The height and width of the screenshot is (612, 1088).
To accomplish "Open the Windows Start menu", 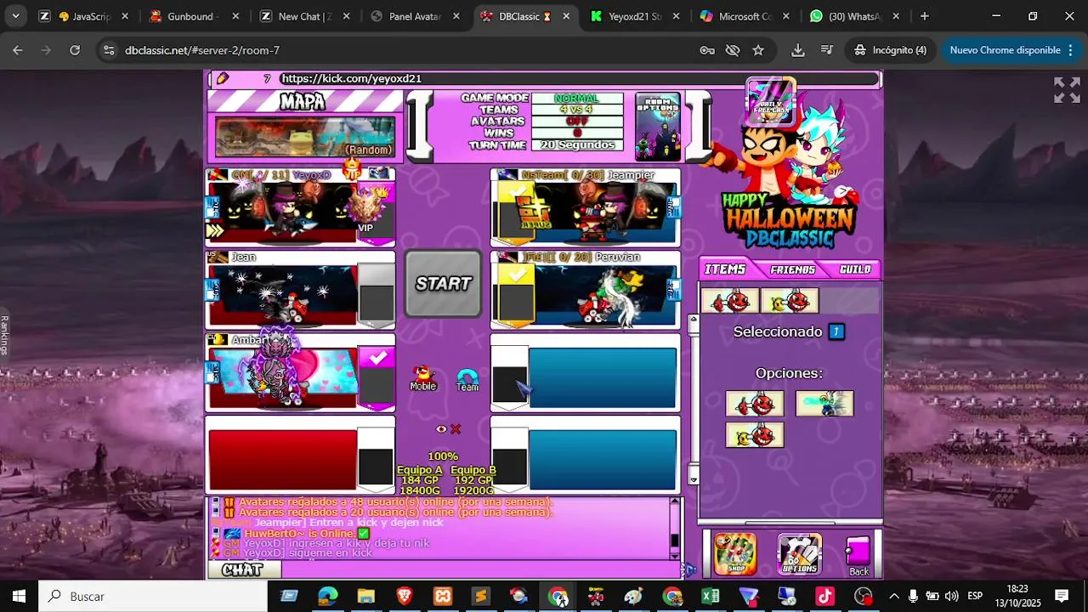I will pyautogui.click(x=19, y=596).
